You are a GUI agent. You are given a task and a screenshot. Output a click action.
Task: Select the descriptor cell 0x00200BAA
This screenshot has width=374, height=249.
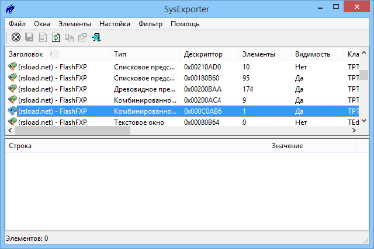tap(203, 89)
